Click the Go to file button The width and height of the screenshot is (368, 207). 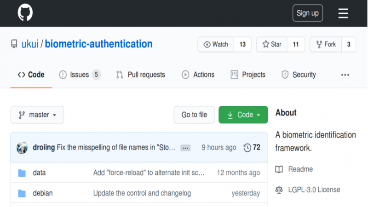[x=194, y=115]
